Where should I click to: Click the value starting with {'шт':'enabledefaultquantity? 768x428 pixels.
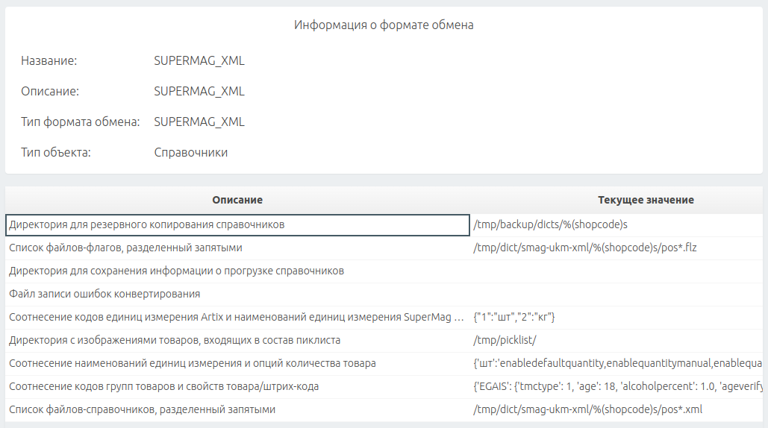(617, 363)
